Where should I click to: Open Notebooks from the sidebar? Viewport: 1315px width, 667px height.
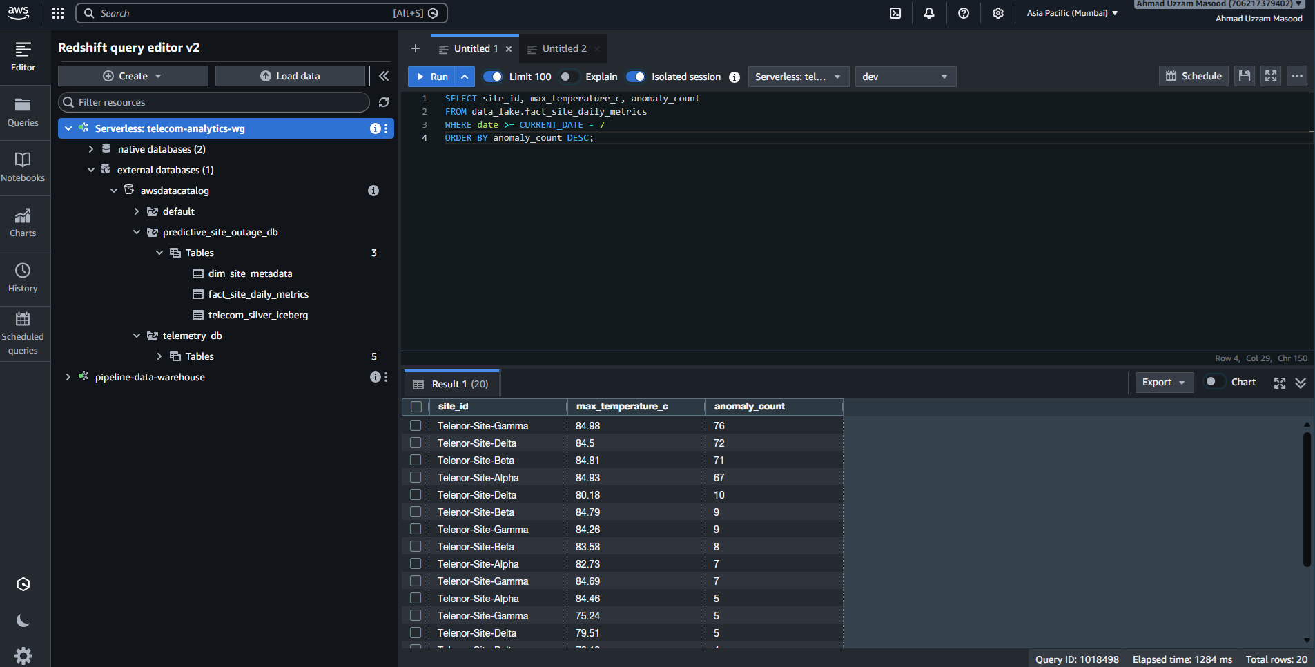click(23, 168)
